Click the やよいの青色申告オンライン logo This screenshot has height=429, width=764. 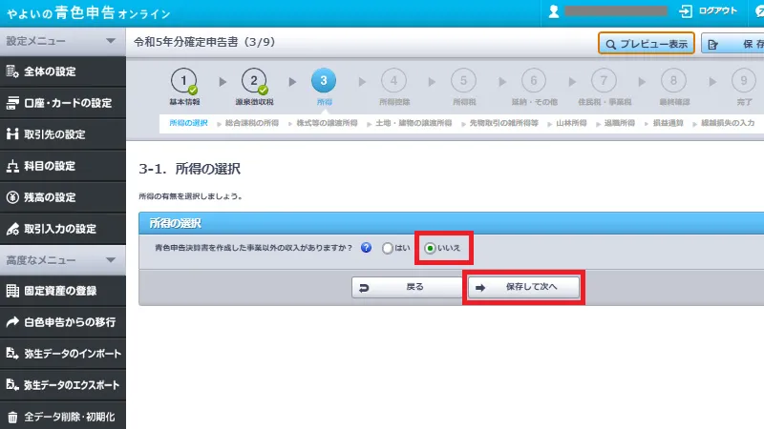[x=88, y=12]
